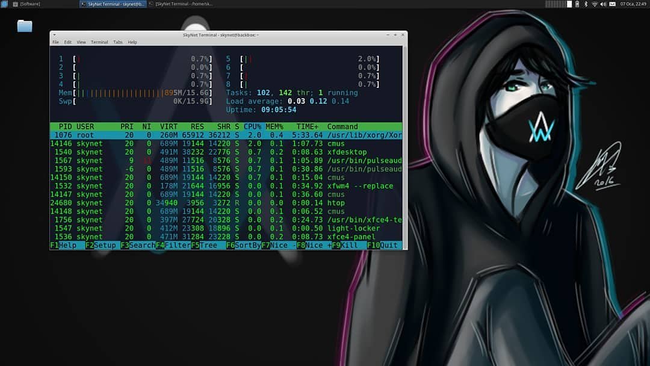Open the folder icon on the desktop
The width and height of the screenshot is (650, 366).
(24, 26)
